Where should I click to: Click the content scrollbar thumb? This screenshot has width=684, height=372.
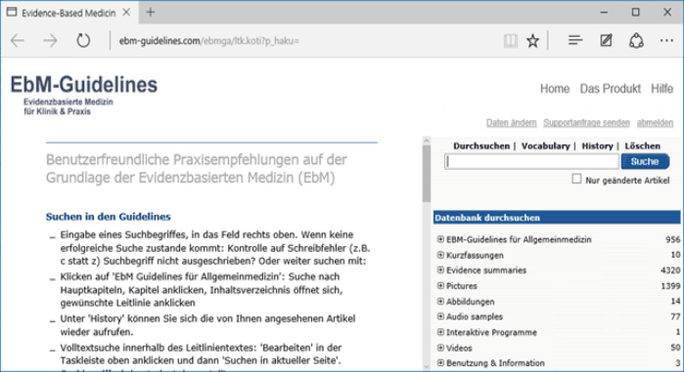(x=427, y=174)
